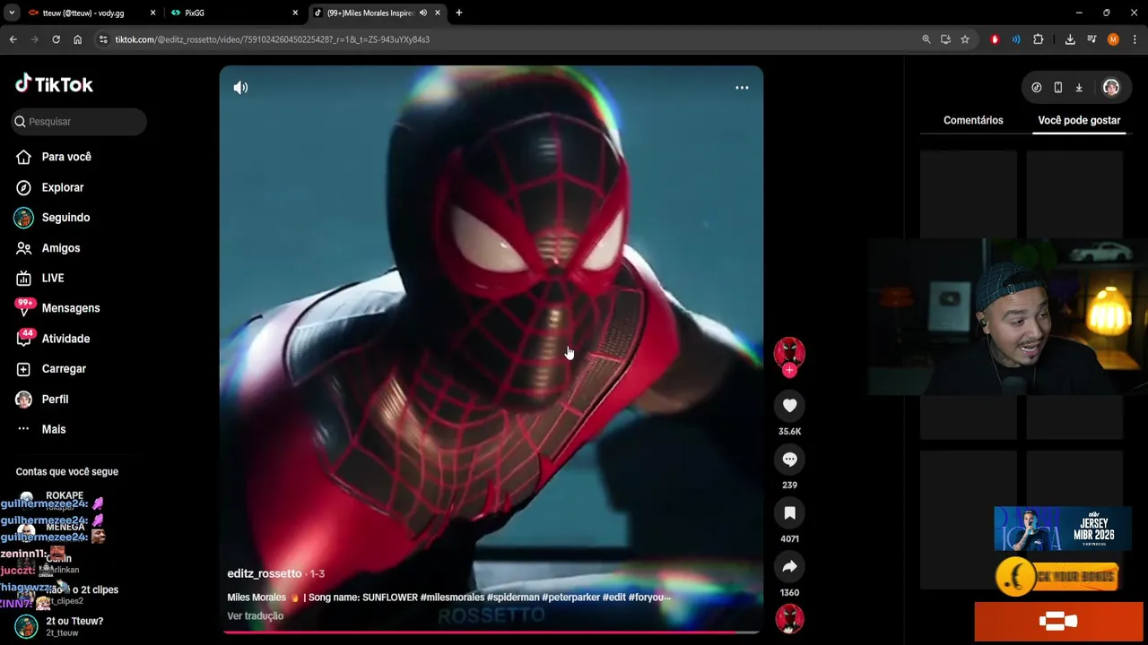
Task: Click Carregar to upload a video
Action: [64, 369]
